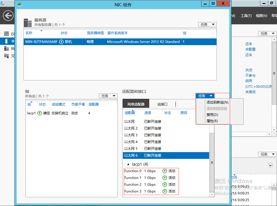This screenshot has width=277, height=206.
Task: Select the all servers icon in Server Manager sidebar
Action: [x=7, y=49]
